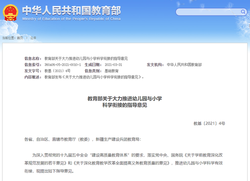Click the 信息类别 label
250x181 pixels.
pyautogui.click(x=93, y=71)
